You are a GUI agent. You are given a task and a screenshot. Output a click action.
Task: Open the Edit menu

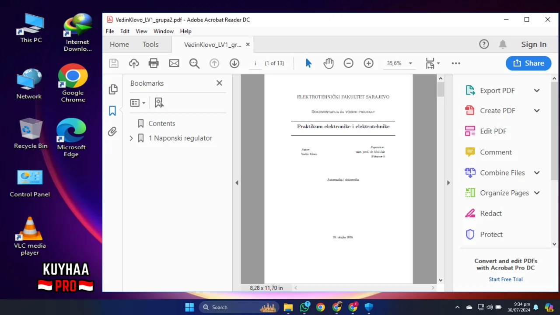[125, 31]
